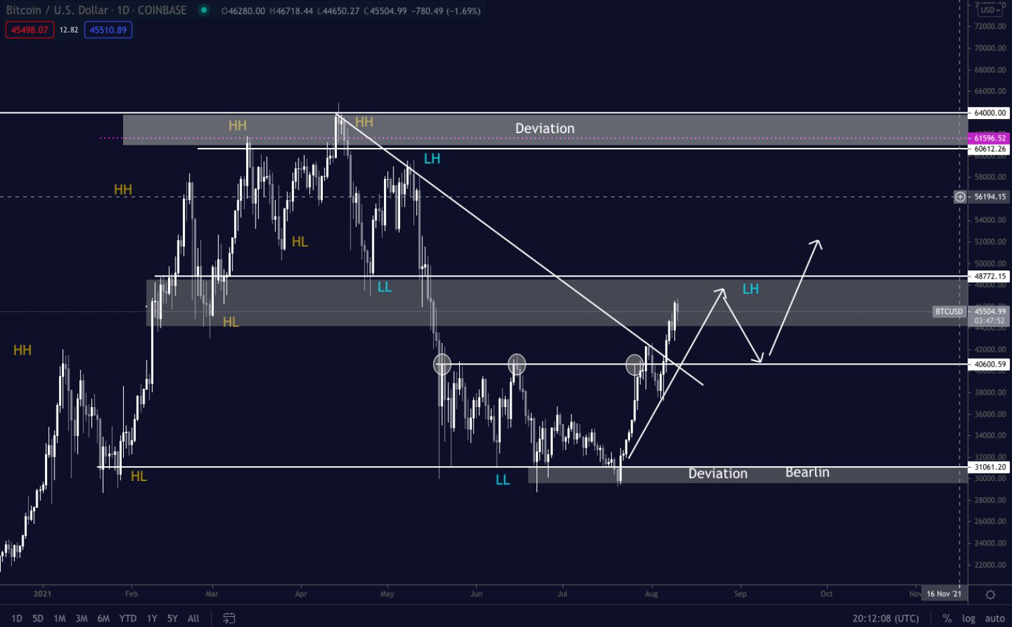The image size is (1012, 627).
Task: Select the cyan LH label near 48000
Action: click(750, 289)
